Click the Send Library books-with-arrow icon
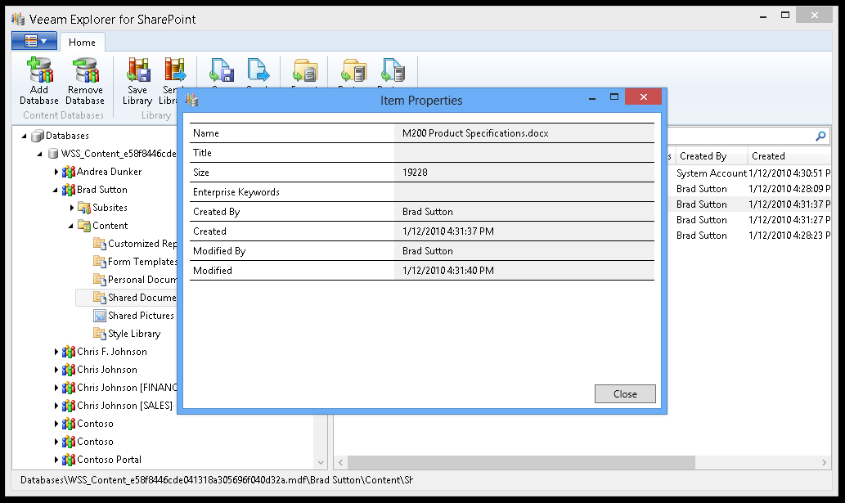845x503 pixels. 174,70
